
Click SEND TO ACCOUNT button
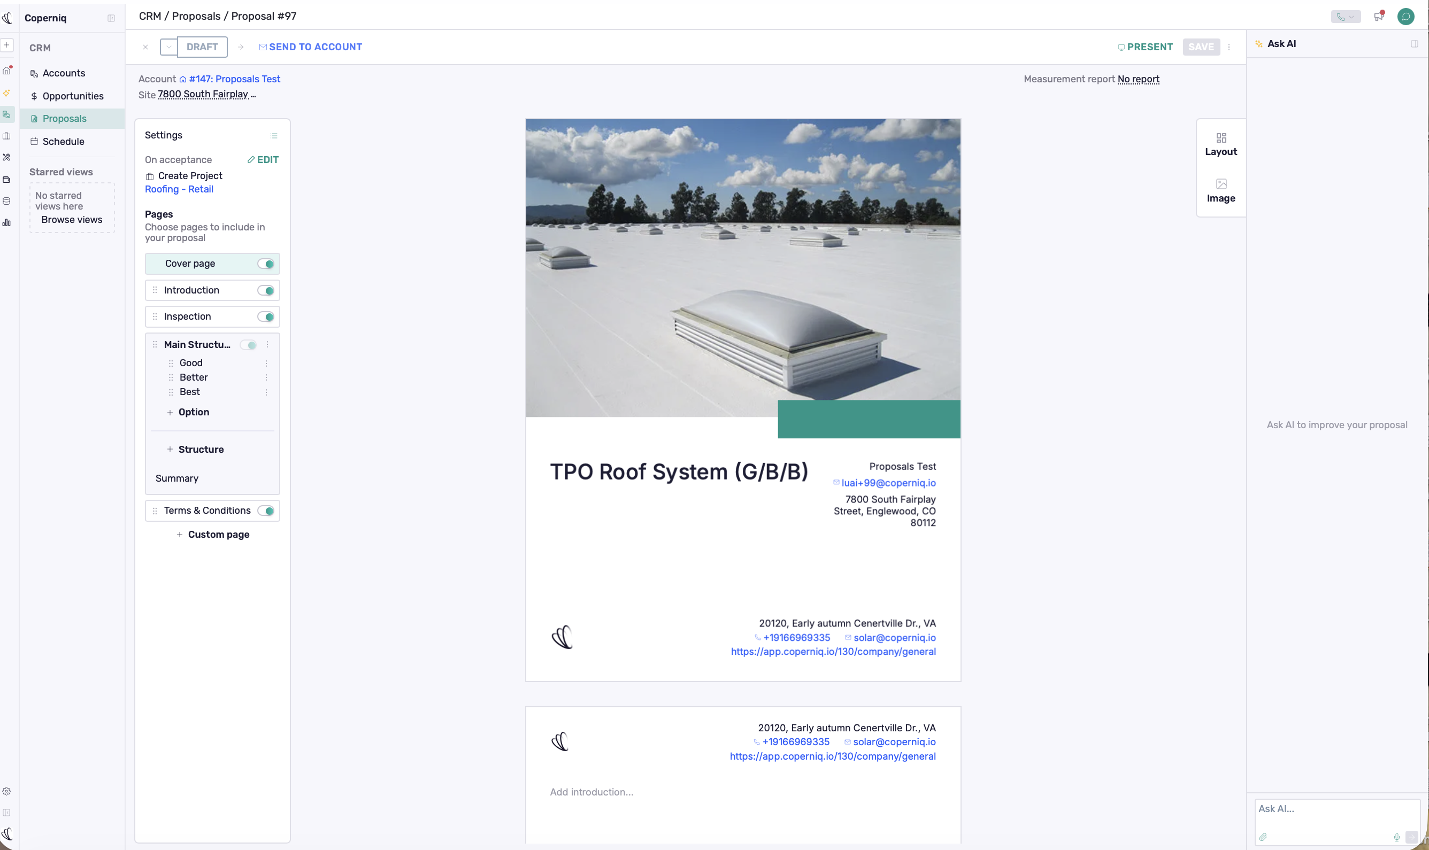[311, 47]
